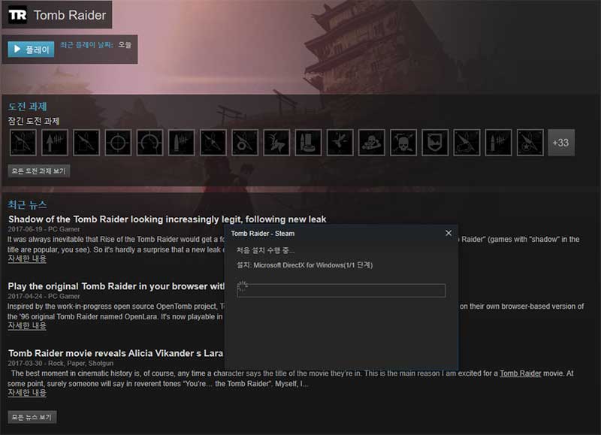Open the bow with ring achievement icon
The height and width of the screenshot is (435, 601).
(x=245, y=143)
